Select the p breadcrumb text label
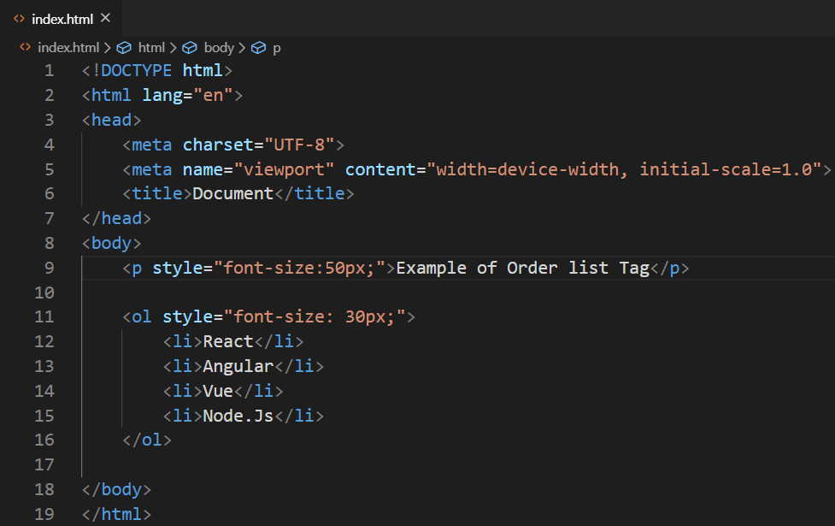Screen dimensions: 835x526 pyautogui.click(x=276, y=48)
